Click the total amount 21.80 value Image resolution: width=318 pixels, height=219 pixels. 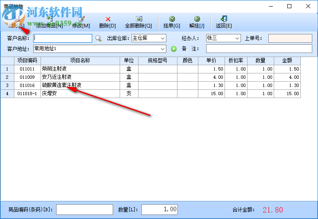click(273, 210)
